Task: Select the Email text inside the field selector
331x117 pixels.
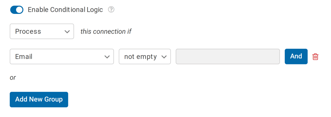Action: 24,57
